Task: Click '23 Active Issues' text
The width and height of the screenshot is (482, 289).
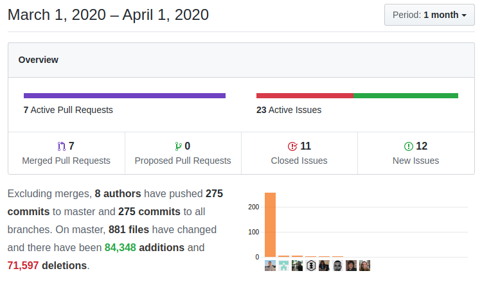Action: pyautogui.click(x=289, y=110)
